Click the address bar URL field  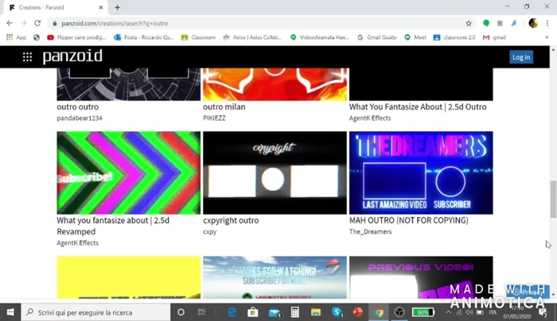[x=239, y=23]
